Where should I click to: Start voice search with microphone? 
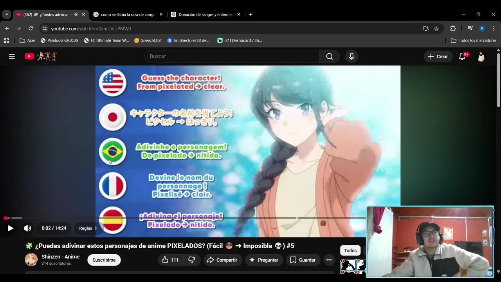[351, 56]
